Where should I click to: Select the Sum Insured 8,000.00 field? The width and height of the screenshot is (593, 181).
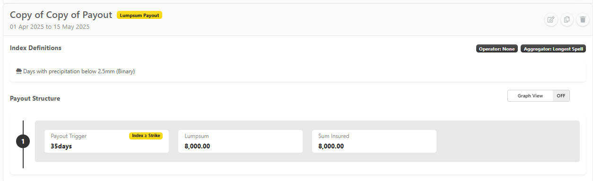point(374,141)
